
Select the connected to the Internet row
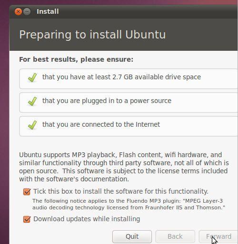(129, 126)
